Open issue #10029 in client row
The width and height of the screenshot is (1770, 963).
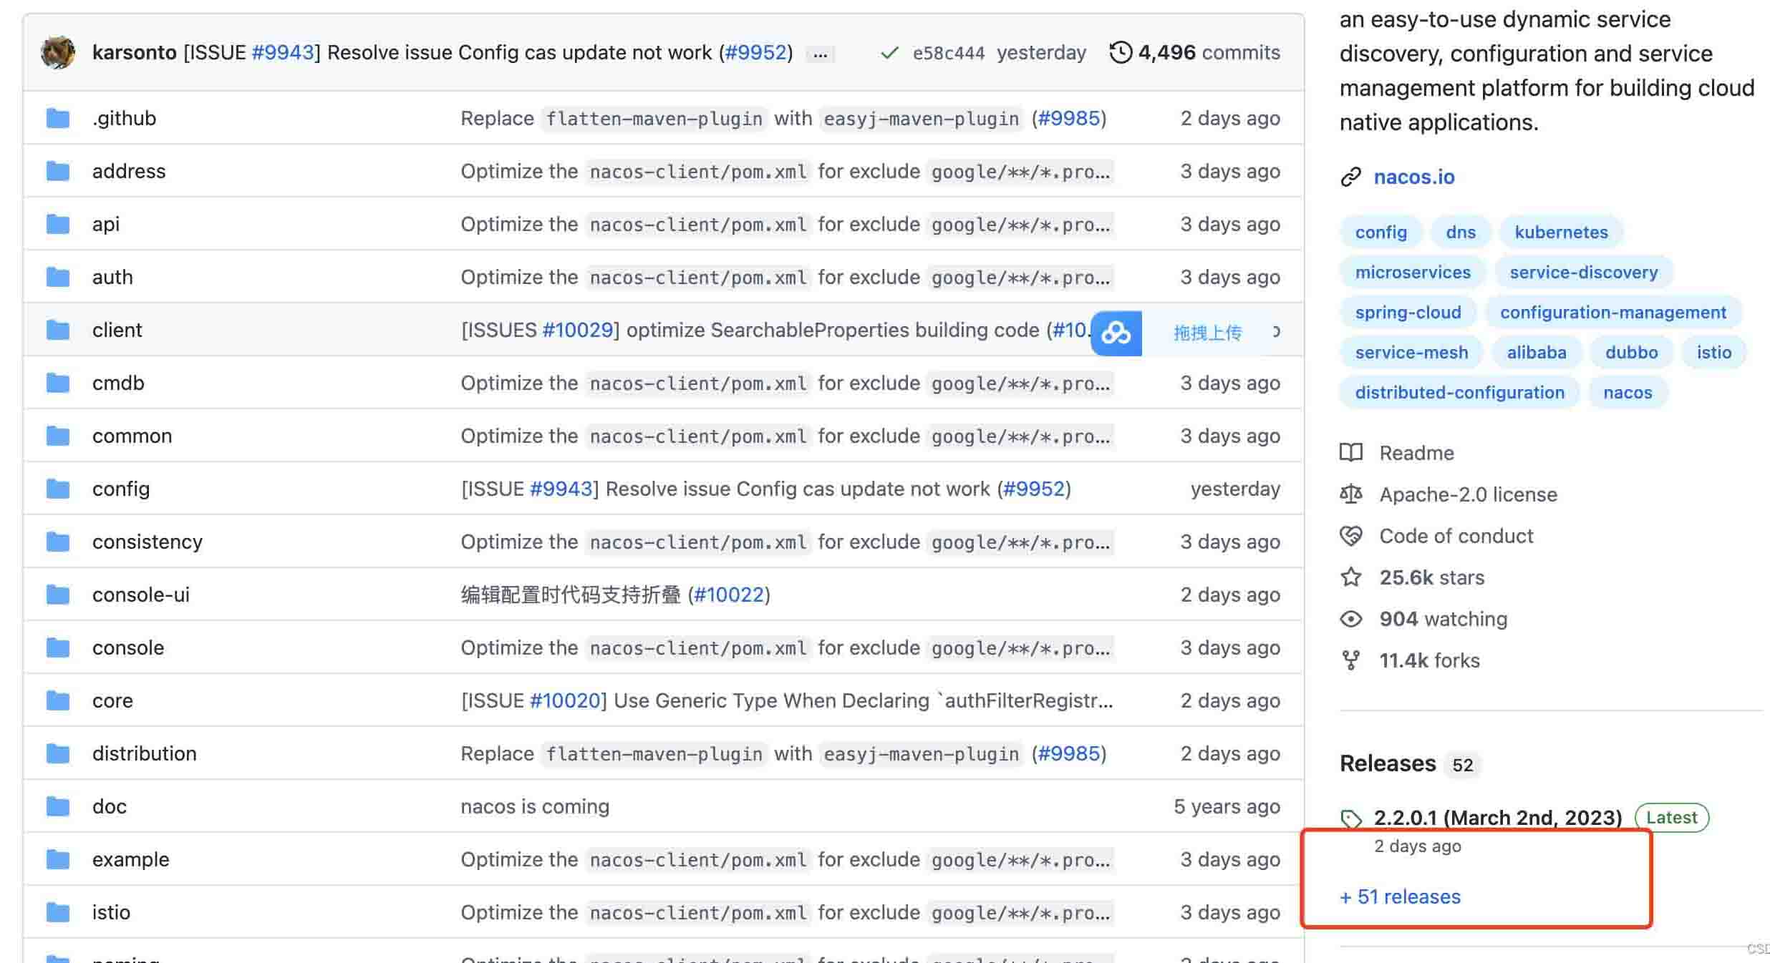pos(577,330)
